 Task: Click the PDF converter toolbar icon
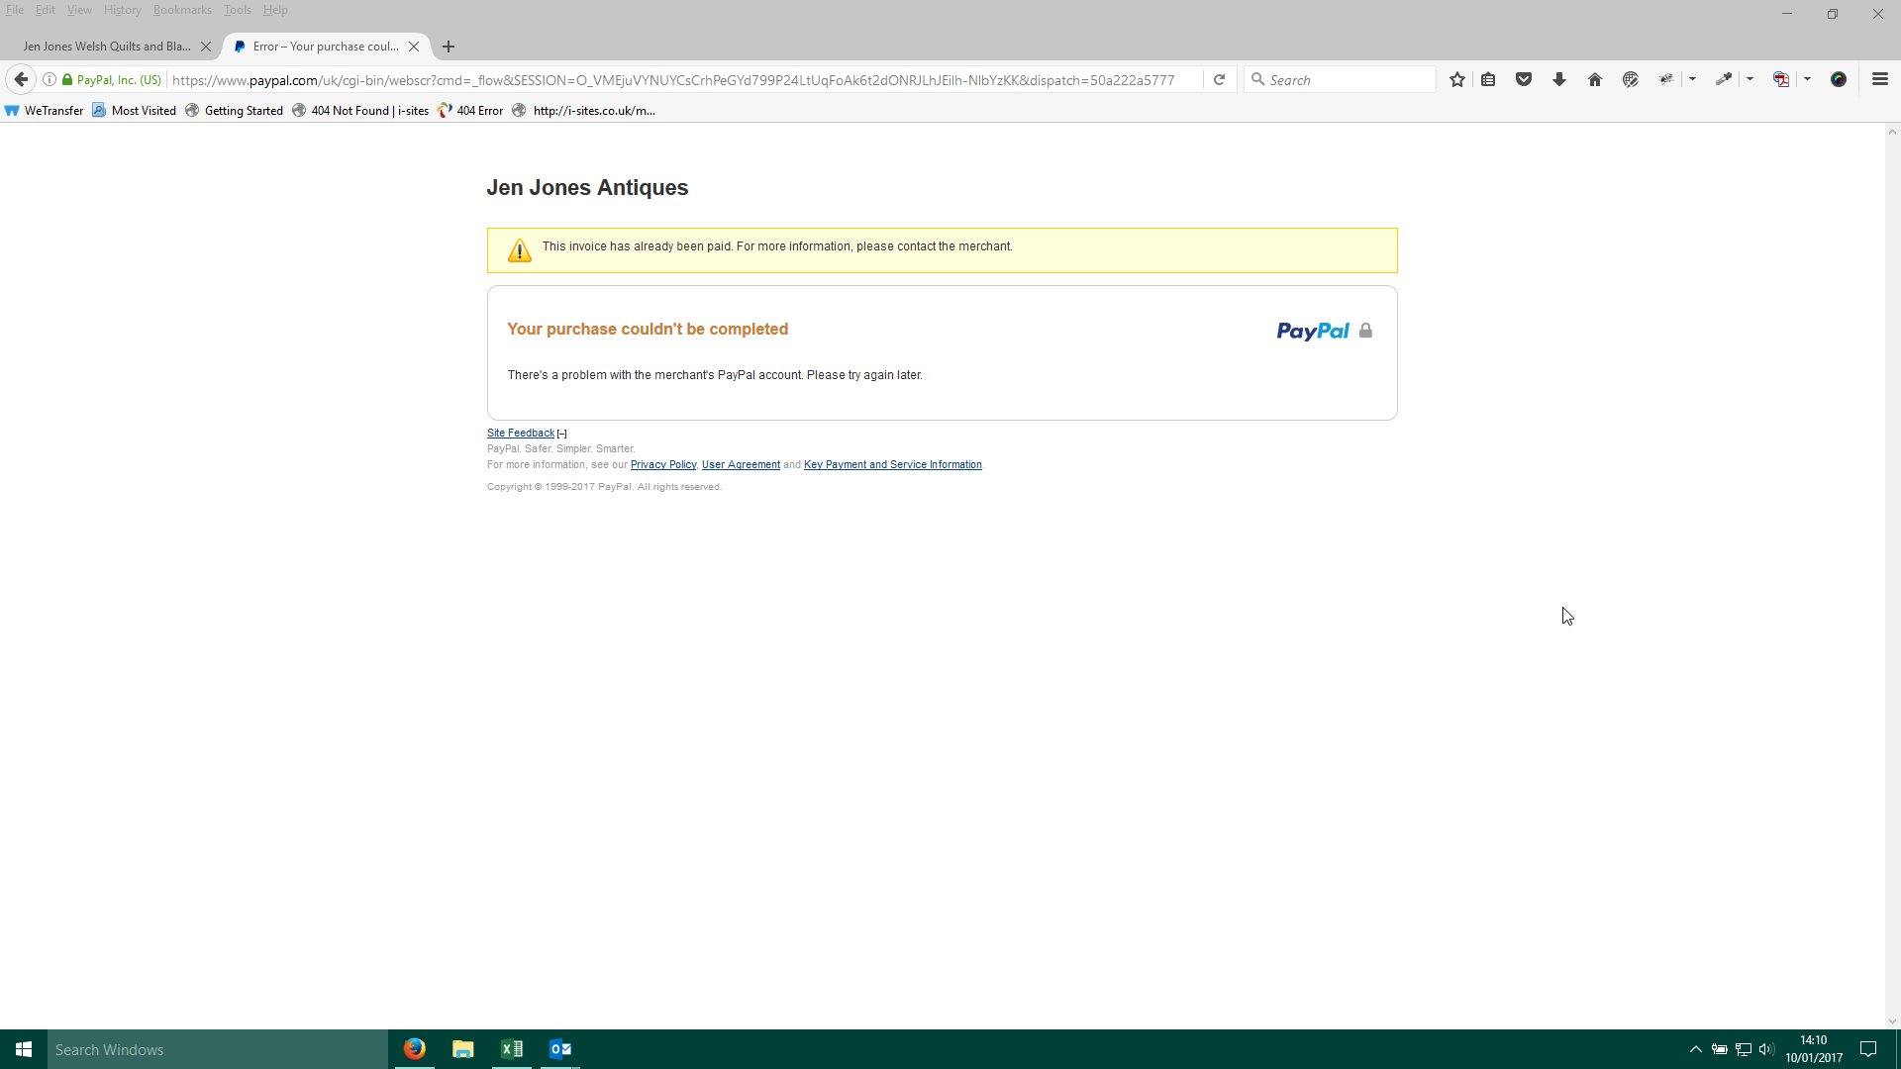point(1781,79)
